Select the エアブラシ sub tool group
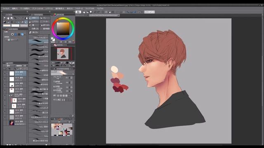This screenshot has width=264, height=148. (x=34, y=21)
